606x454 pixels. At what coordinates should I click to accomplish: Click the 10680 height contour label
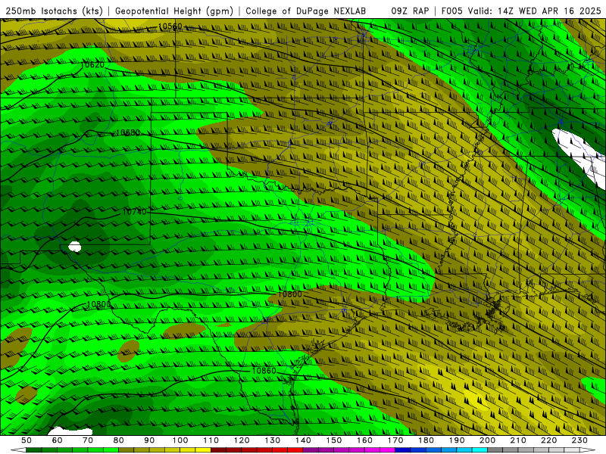coord(128,132)
